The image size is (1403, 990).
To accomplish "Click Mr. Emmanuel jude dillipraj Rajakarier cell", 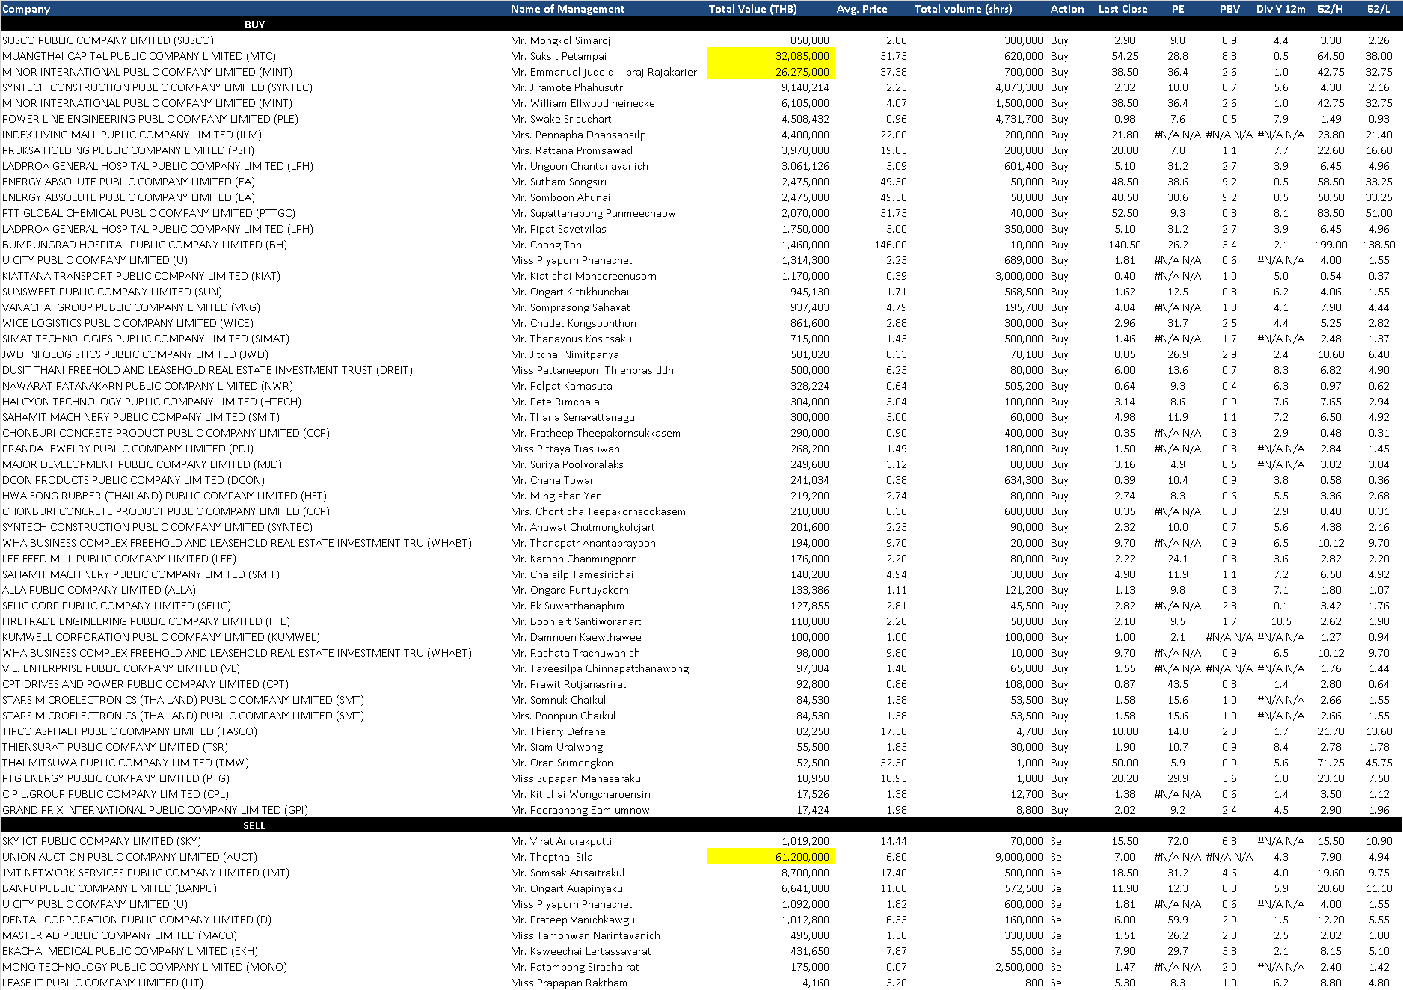I will coord(604,72).
